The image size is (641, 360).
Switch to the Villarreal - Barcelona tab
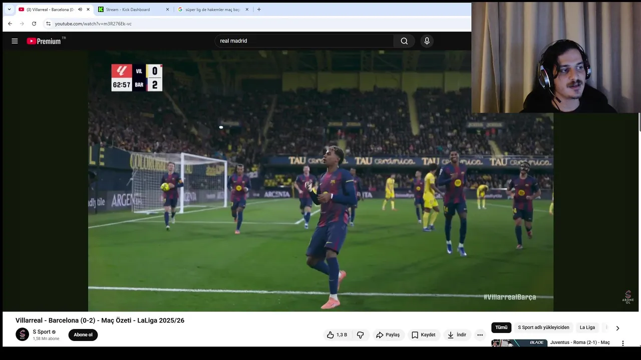tap(50, 9)
